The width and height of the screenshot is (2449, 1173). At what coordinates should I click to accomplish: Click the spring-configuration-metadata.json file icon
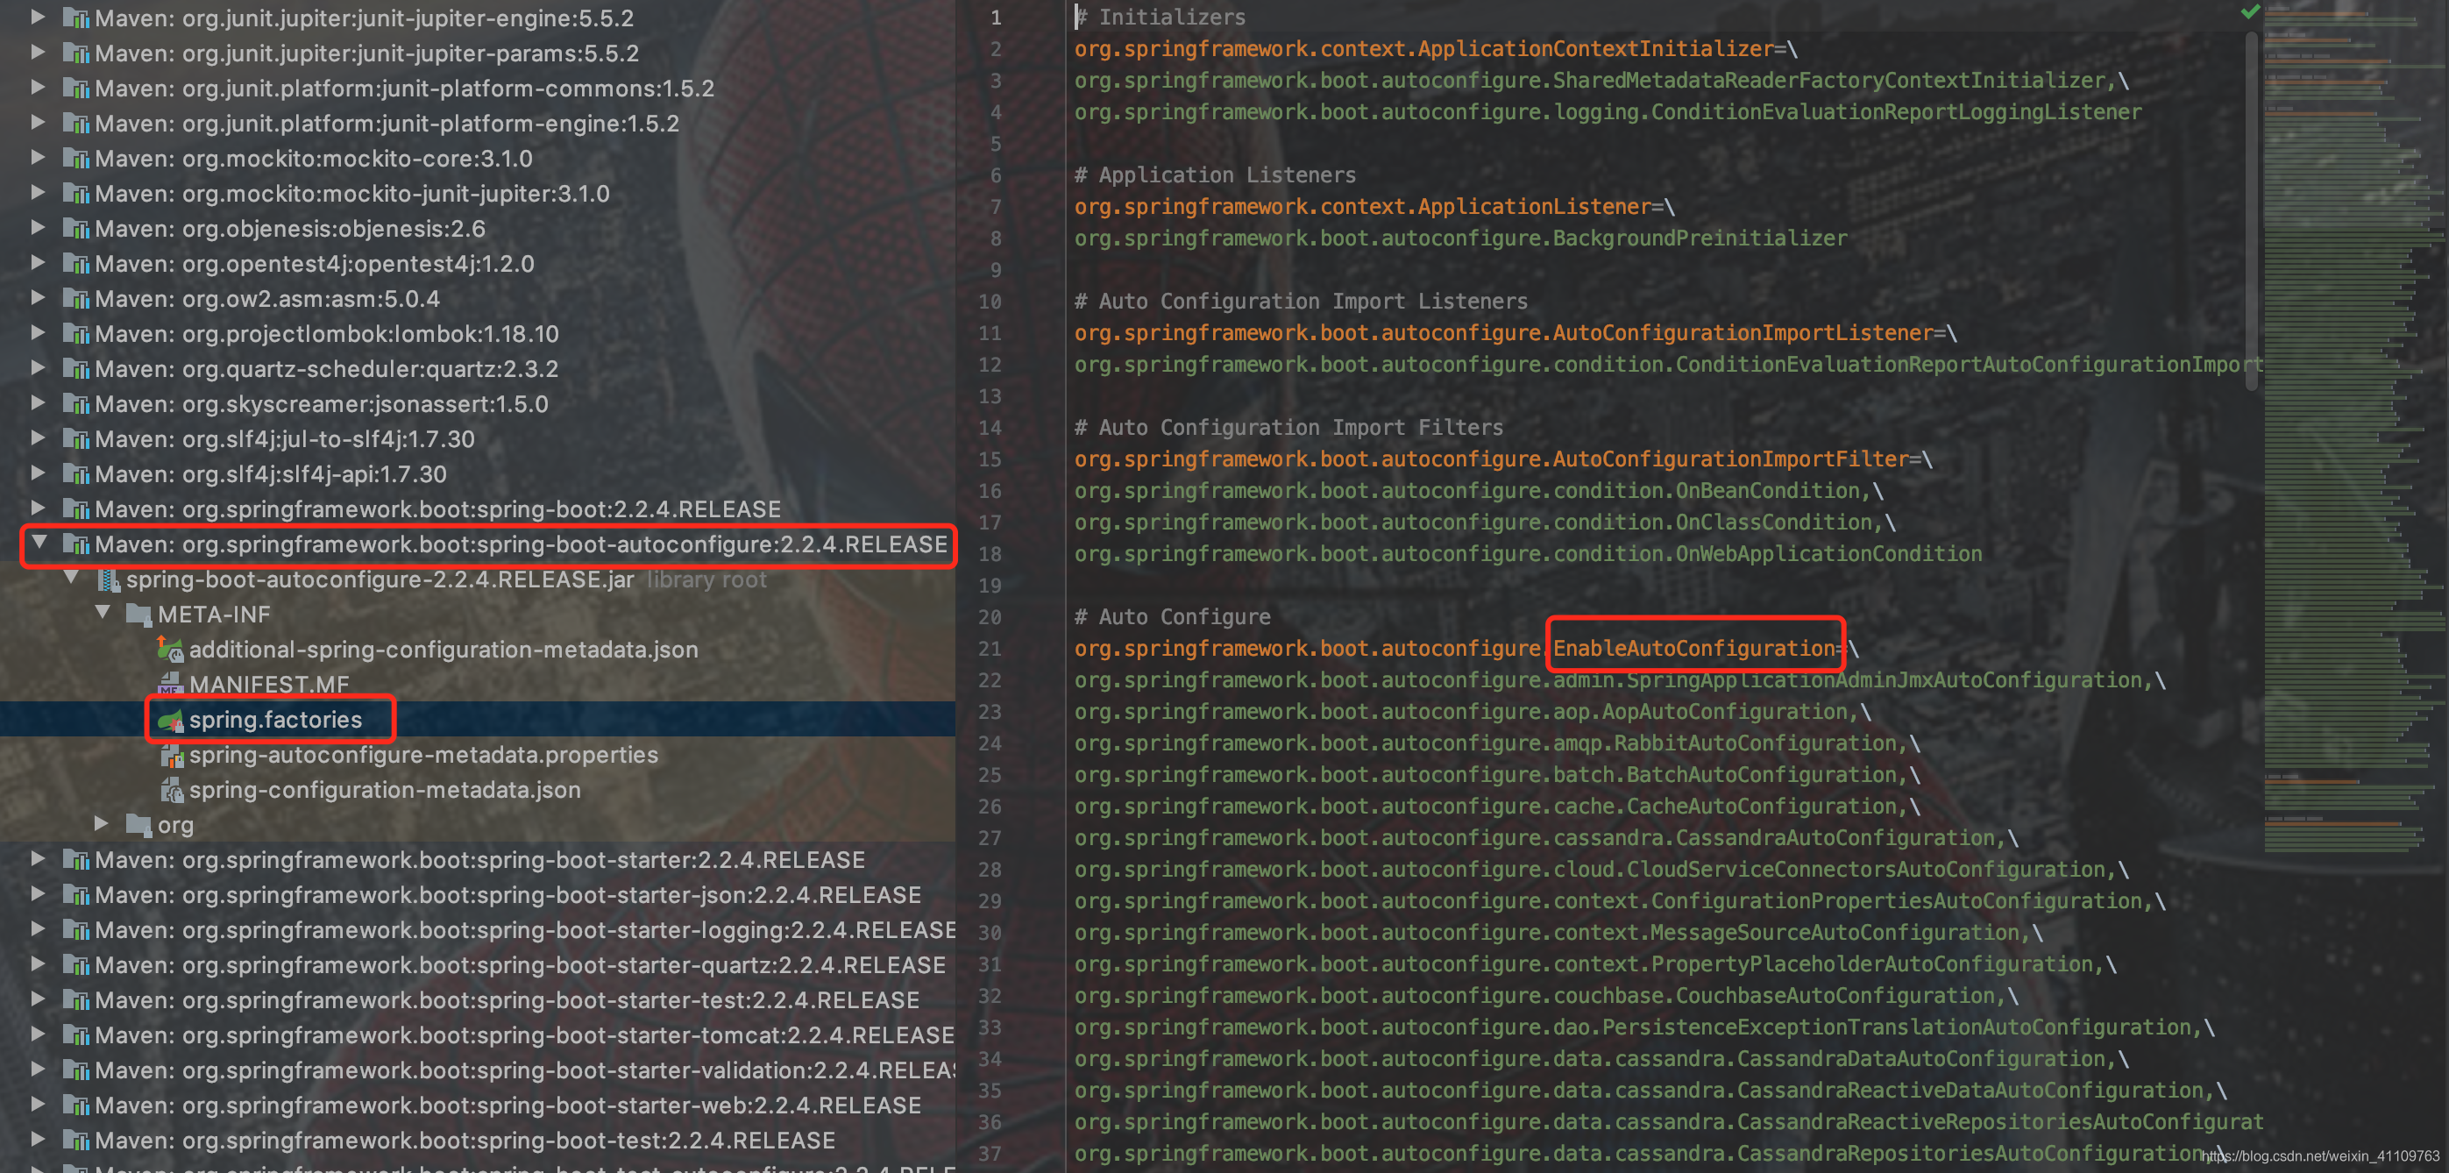point(171,790)
